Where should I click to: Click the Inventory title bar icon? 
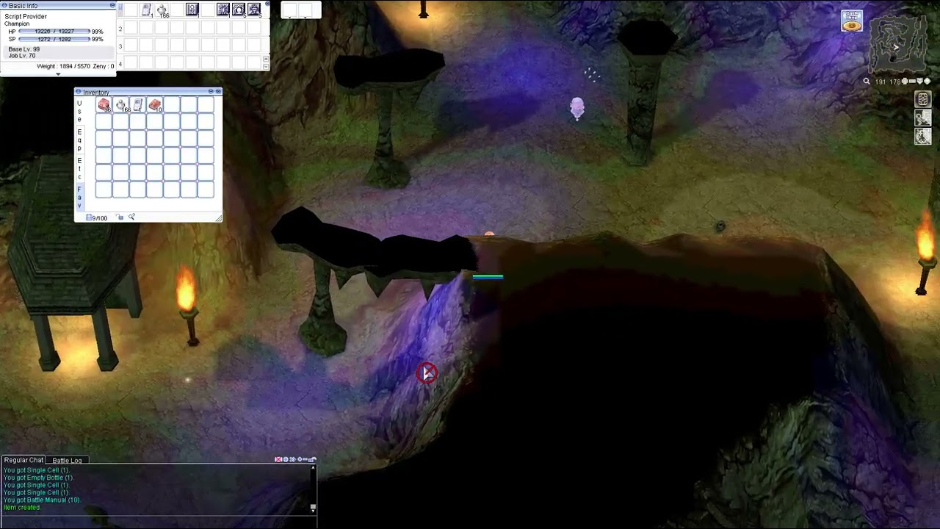click(79, 92)
